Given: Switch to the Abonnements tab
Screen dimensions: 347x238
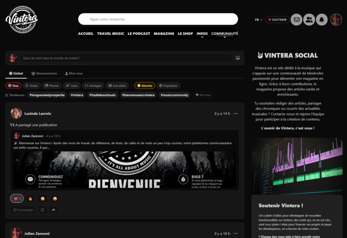Looking at the screenshot, I should click(44, 74).
